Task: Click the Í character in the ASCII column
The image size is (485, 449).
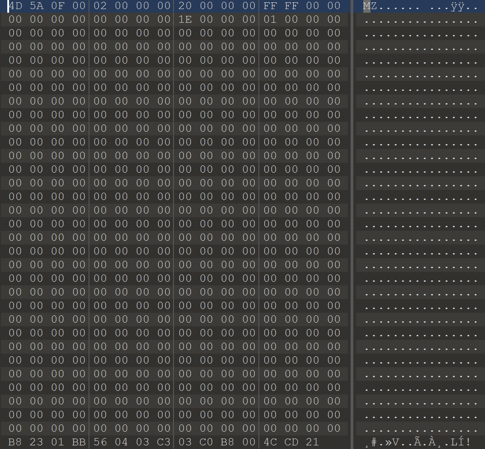Action: 460,442
